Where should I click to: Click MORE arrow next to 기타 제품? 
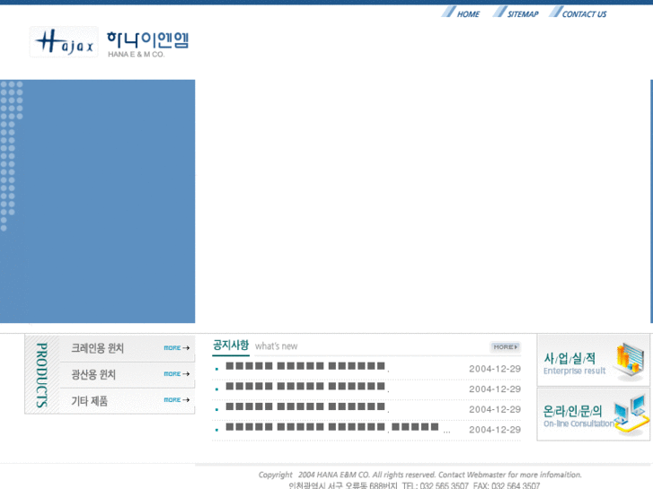tap(177, 399)
